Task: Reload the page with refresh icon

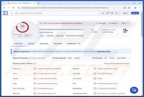Action: click(x=13, y=8)
